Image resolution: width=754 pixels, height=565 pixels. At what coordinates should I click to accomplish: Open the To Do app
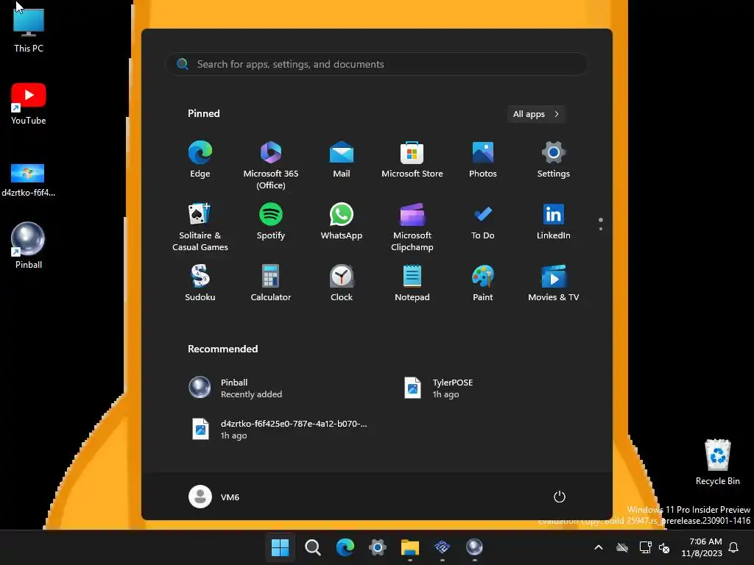[x=483, y=221]
